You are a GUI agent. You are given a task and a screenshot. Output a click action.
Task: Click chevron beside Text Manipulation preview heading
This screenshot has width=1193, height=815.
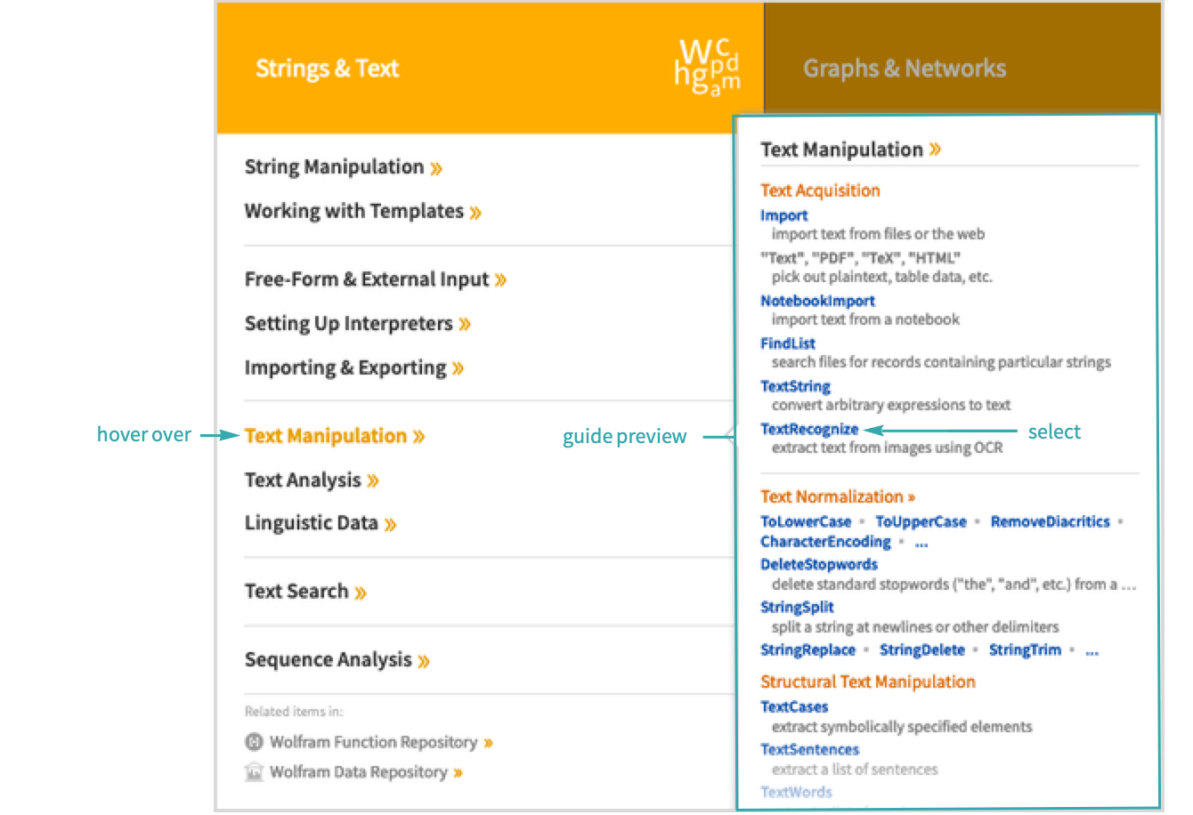click(x=935, y=149)
